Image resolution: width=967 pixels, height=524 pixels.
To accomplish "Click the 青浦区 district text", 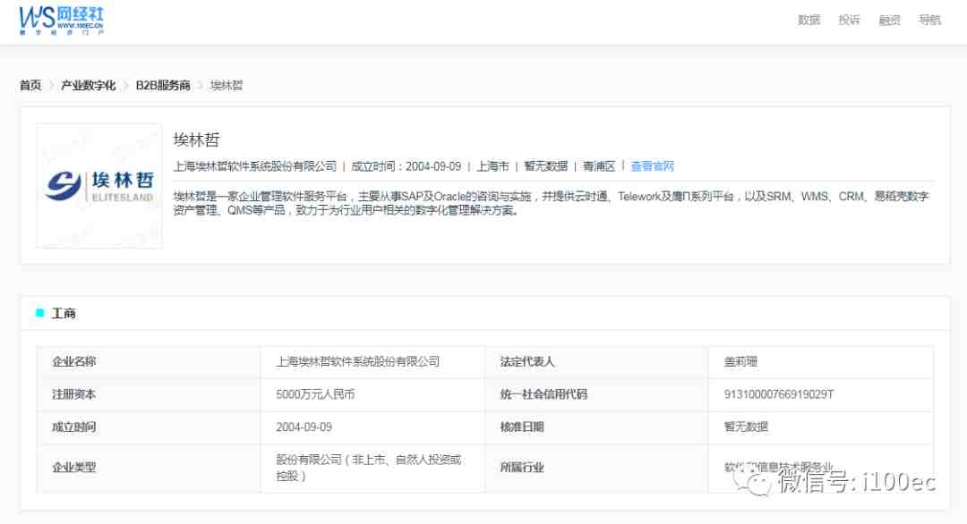I will coord(599,166).
